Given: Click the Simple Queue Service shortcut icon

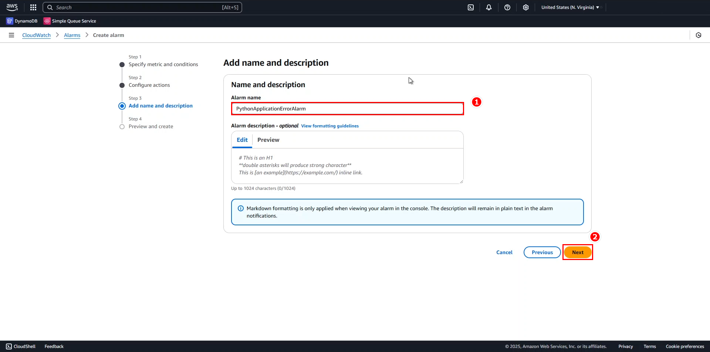Looking at the screenshot, I should click(47, 21).
